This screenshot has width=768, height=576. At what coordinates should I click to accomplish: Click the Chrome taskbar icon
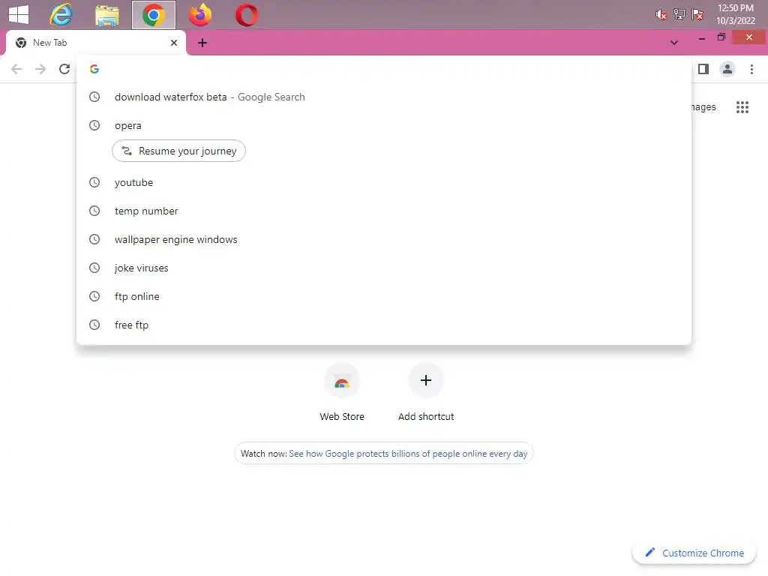click(153, 15)
